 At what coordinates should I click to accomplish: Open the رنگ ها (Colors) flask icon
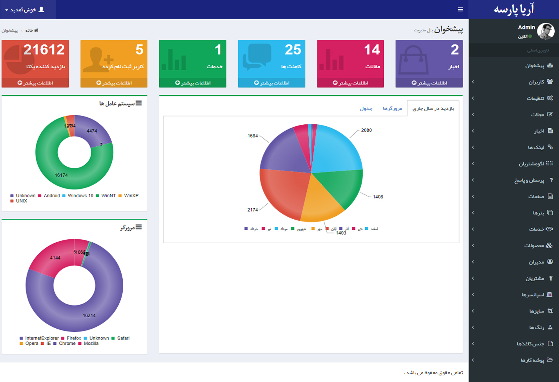550,327
